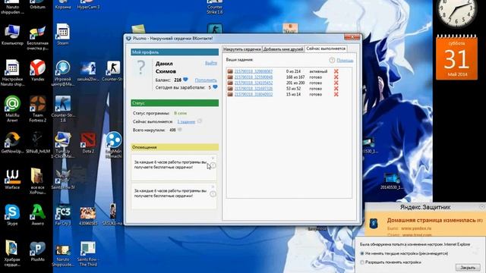Image resolution: width=486 pixels, height=273 pixels.
Task: Open Mail.Ru Агент desktop icon
Action: coord(12,108)
